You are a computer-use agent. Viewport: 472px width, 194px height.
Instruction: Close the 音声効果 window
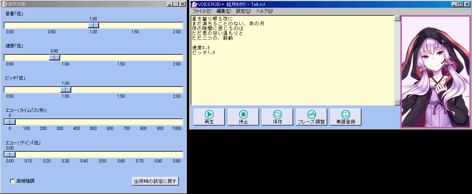click(182, 4)
